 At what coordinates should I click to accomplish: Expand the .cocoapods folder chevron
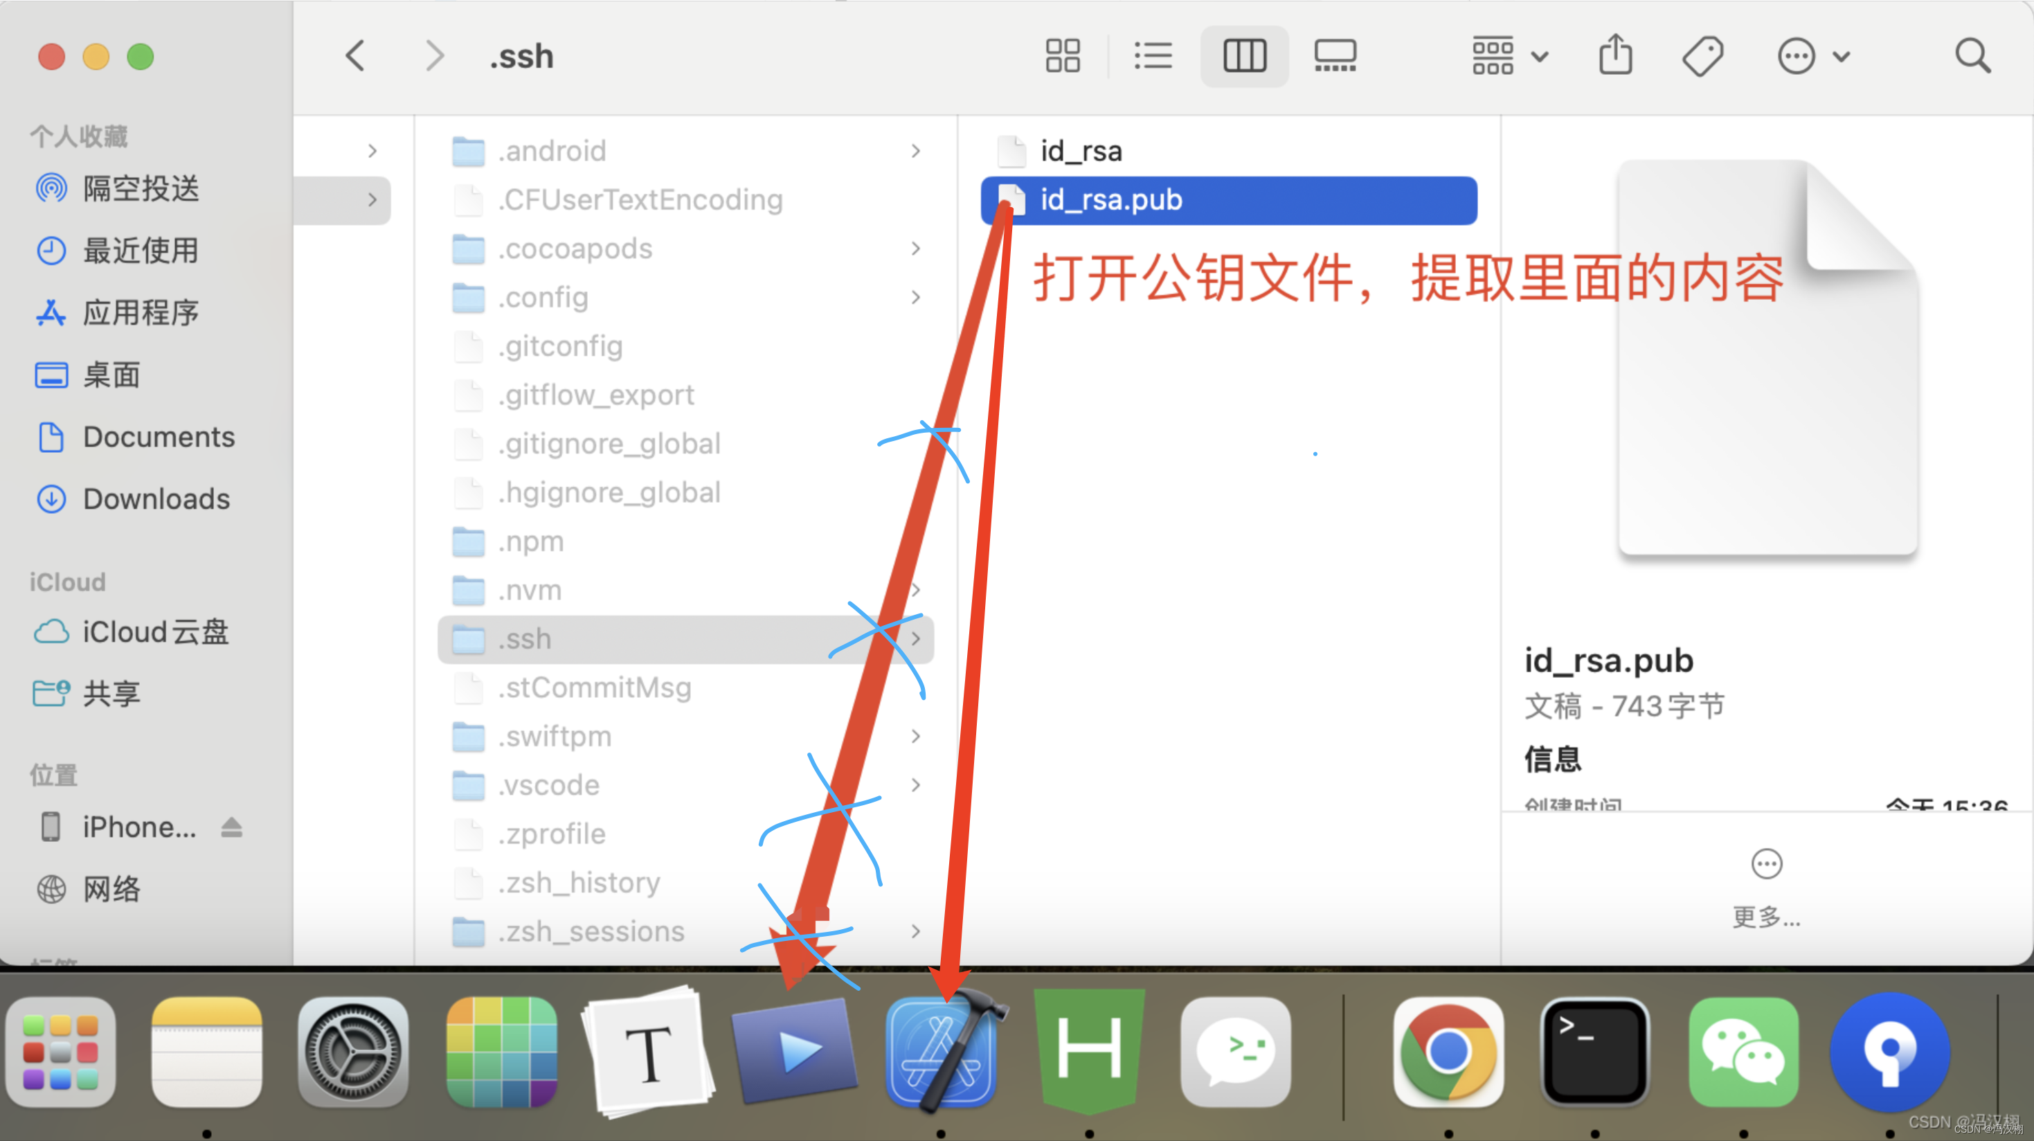pos(916,249)
